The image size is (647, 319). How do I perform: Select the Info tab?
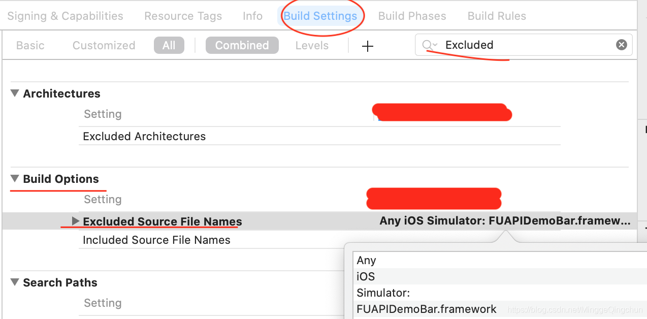pyautogui.click(x=252, y=16)
